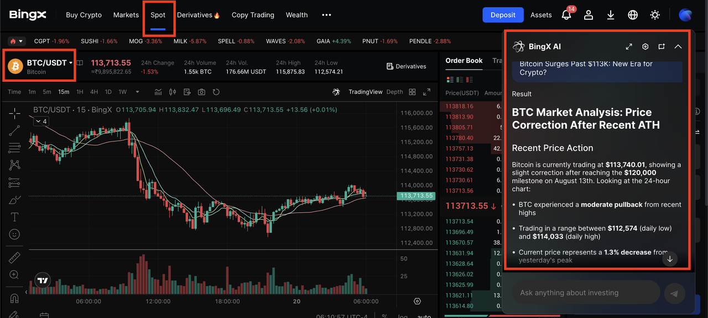Expand more timeframes dropdown
Screen dimensions: 708x318
tap(137, 92)
